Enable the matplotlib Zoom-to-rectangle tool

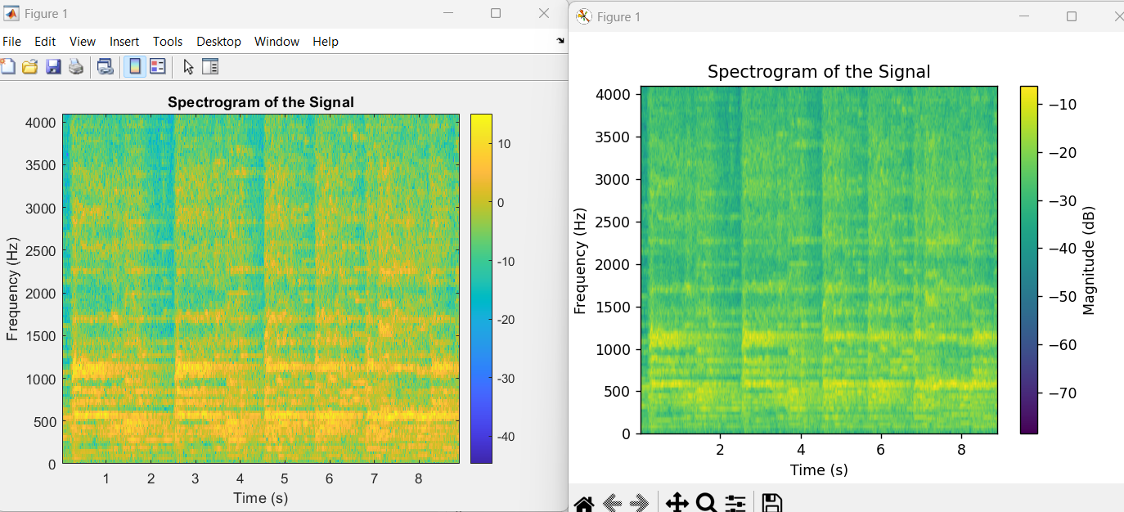[x=707, y=501]
